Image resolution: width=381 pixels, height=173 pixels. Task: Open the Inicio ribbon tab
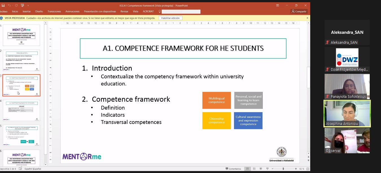click(x=15, y=12)
